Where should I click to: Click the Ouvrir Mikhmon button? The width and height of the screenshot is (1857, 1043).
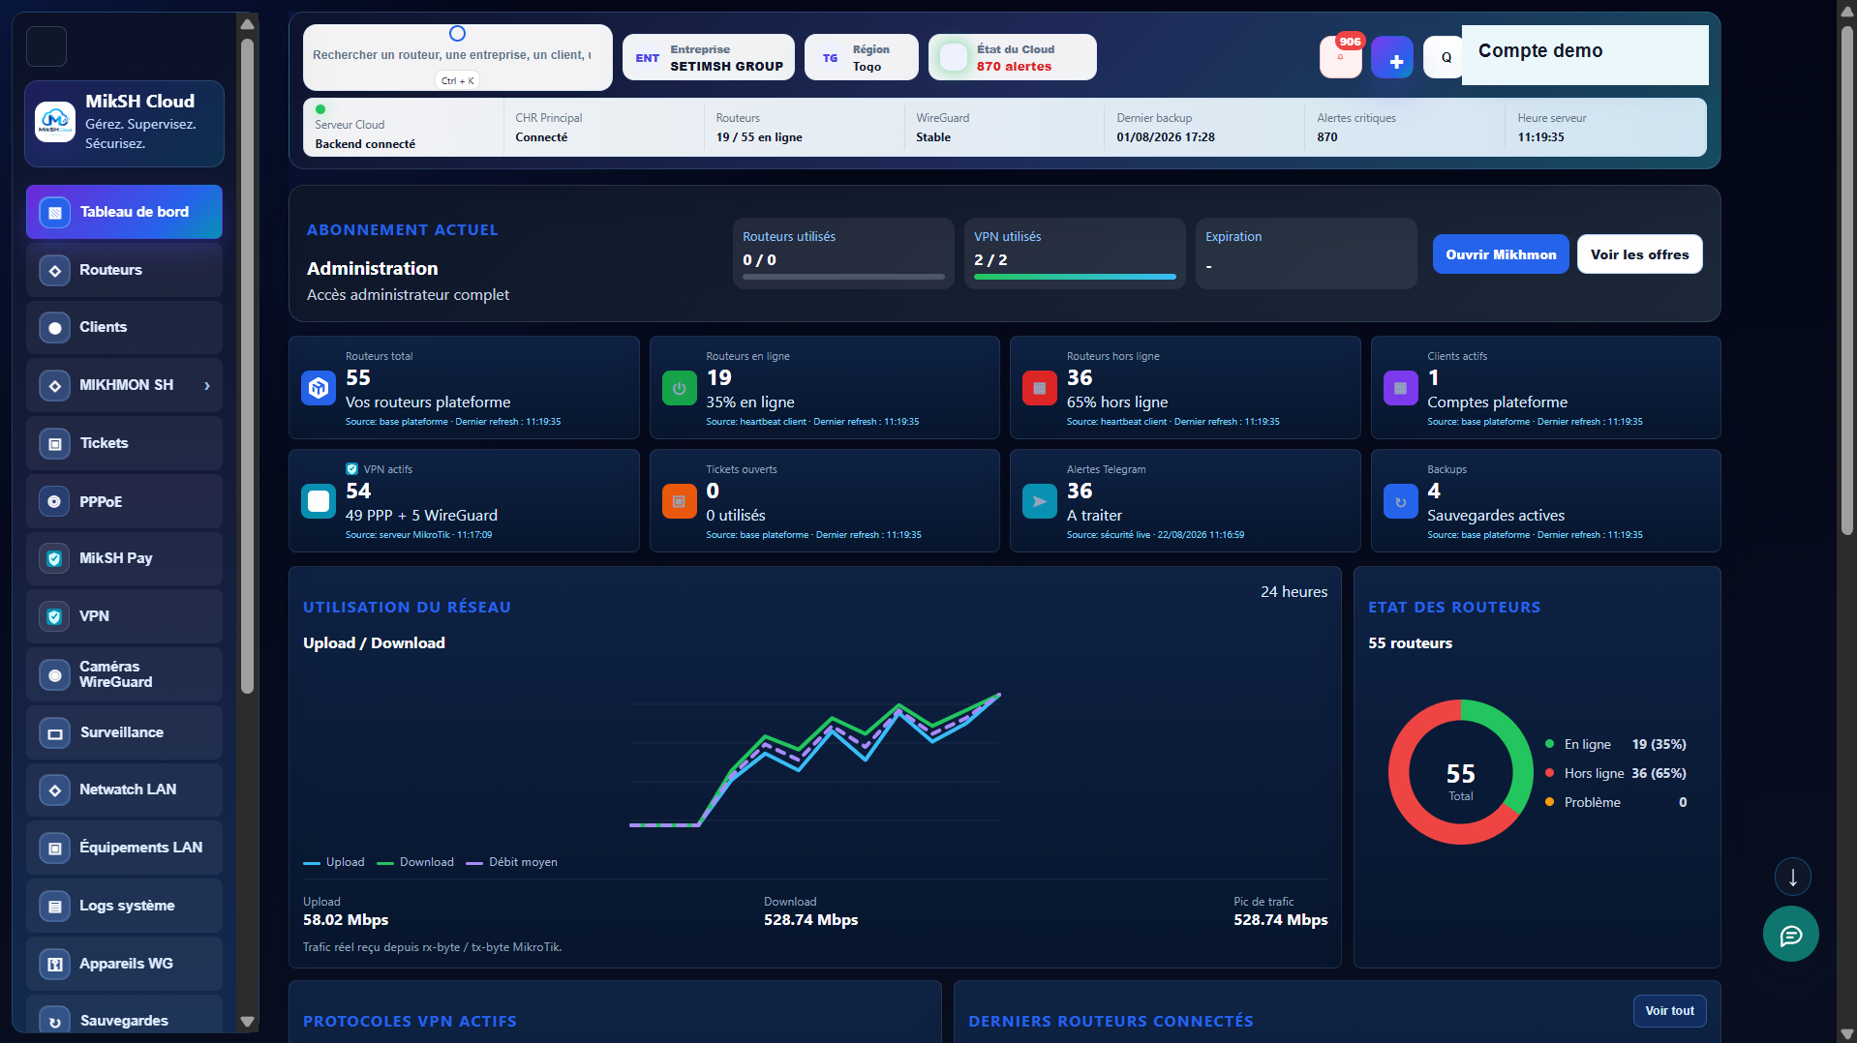(1501, 254)
